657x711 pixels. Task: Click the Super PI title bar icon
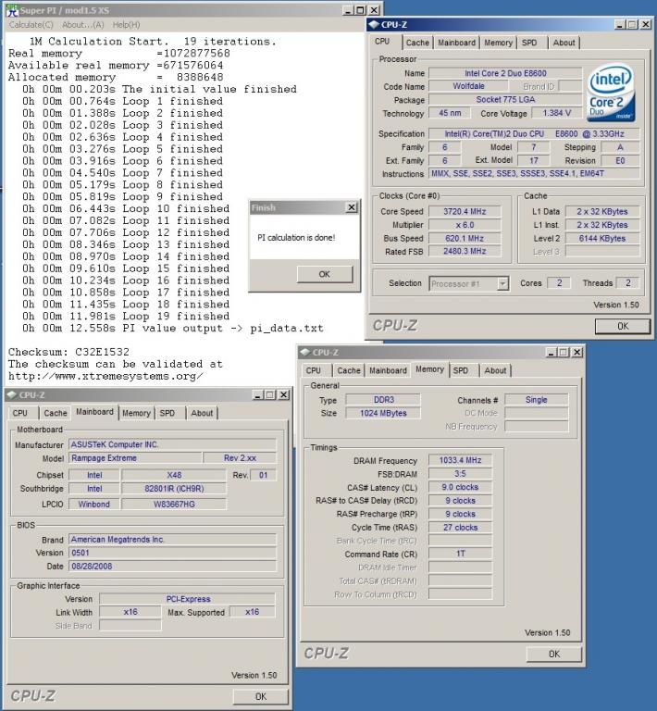point(12,10)
